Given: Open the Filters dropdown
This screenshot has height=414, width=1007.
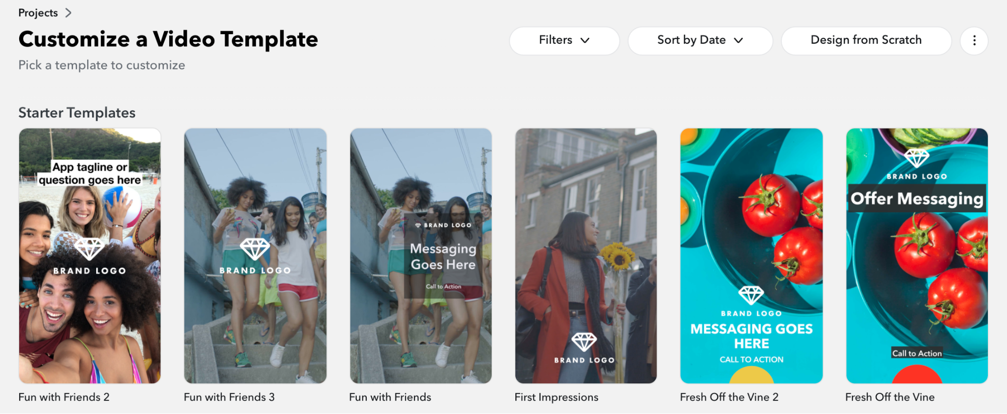Looking at the screenshot, I should (x=564, y=41).
